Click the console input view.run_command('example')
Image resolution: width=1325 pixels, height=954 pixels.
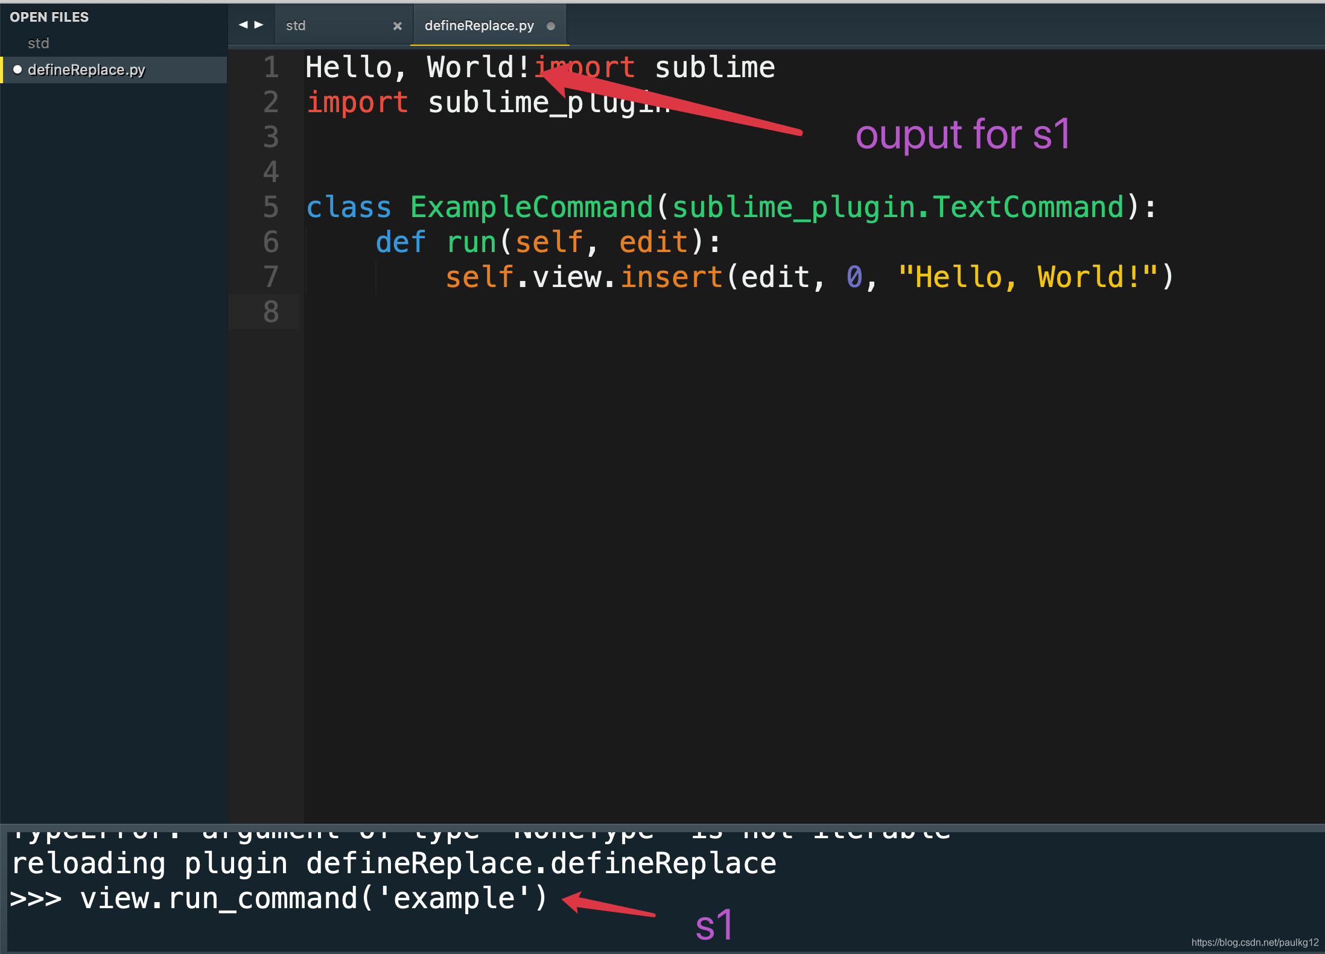tap(314, 899)
